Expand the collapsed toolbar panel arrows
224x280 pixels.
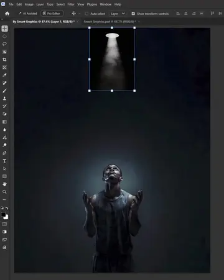[x=2, y=19]
